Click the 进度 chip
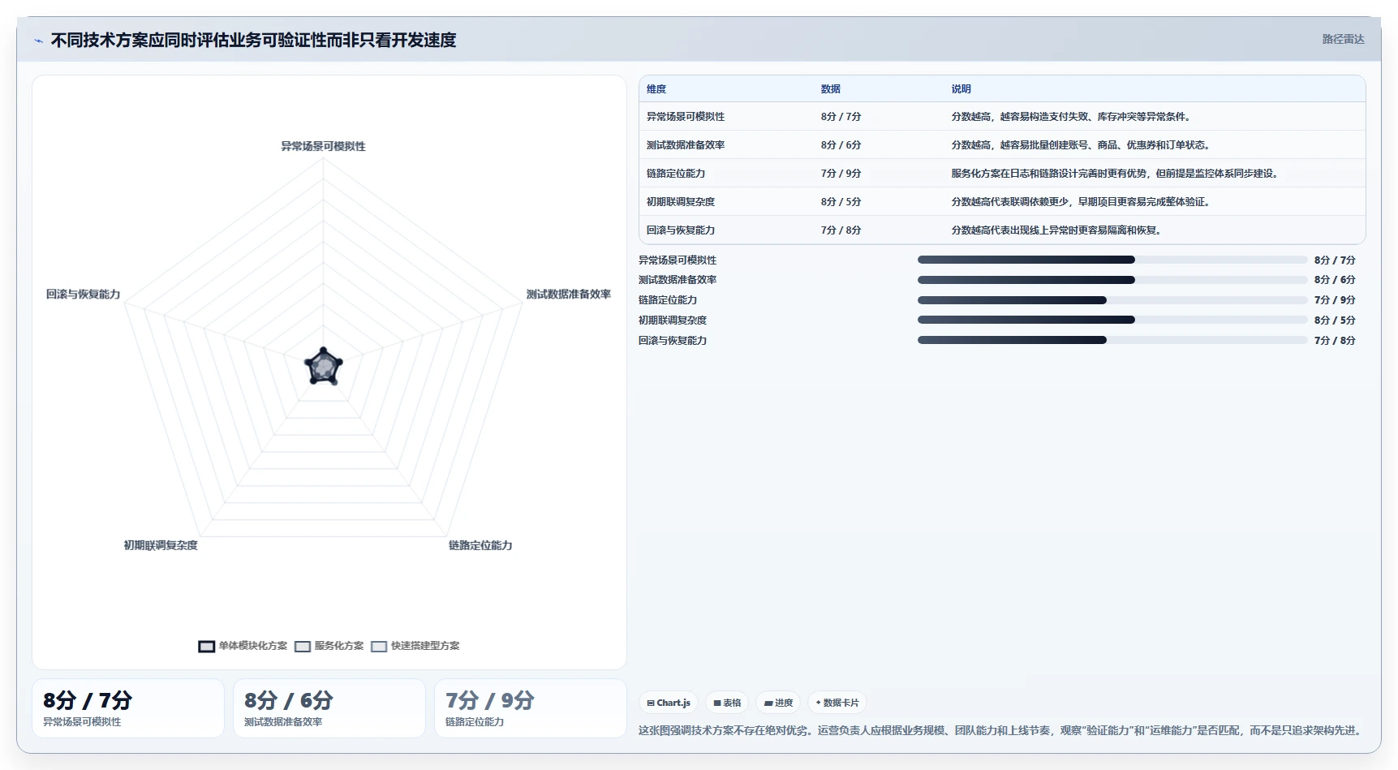This screenshot has height=770, width=1398. pos(778,703)
